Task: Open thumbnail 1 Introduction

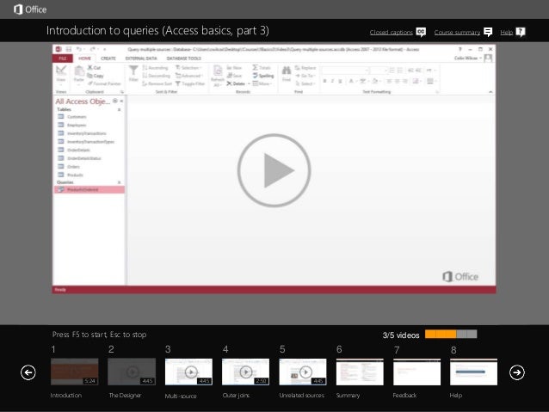Action: pos(75,372)
